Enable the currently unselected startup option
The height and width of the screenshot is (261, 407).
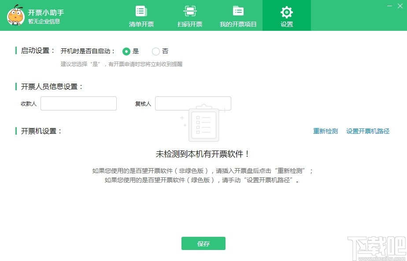155,51
